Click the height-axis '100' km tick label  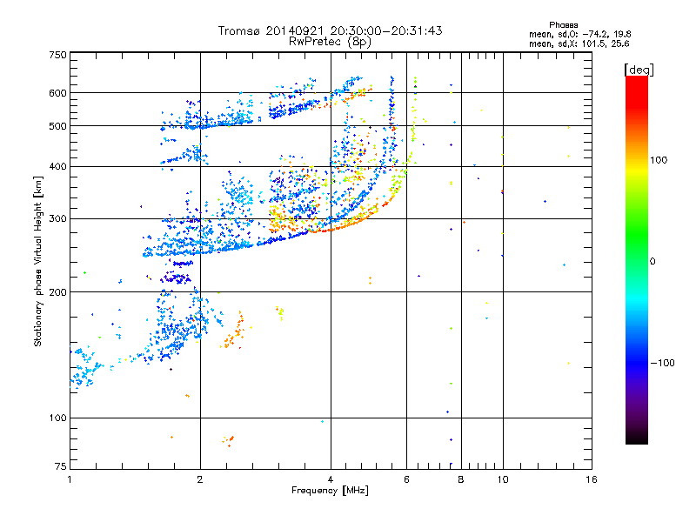pos(57,418)
